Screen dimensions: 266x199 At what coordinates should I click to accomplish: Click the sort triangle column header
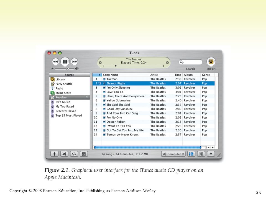click(97, 75)
